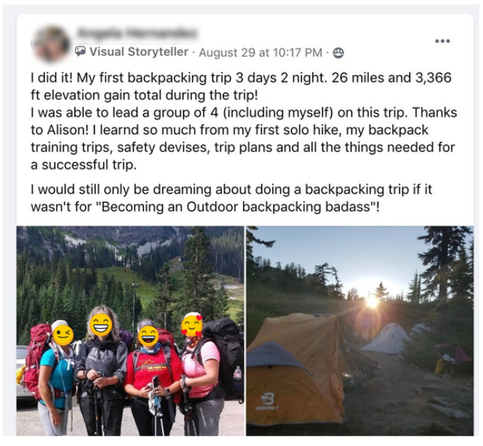
Task: Open the group hikers photo
Action: pos(130,330)
